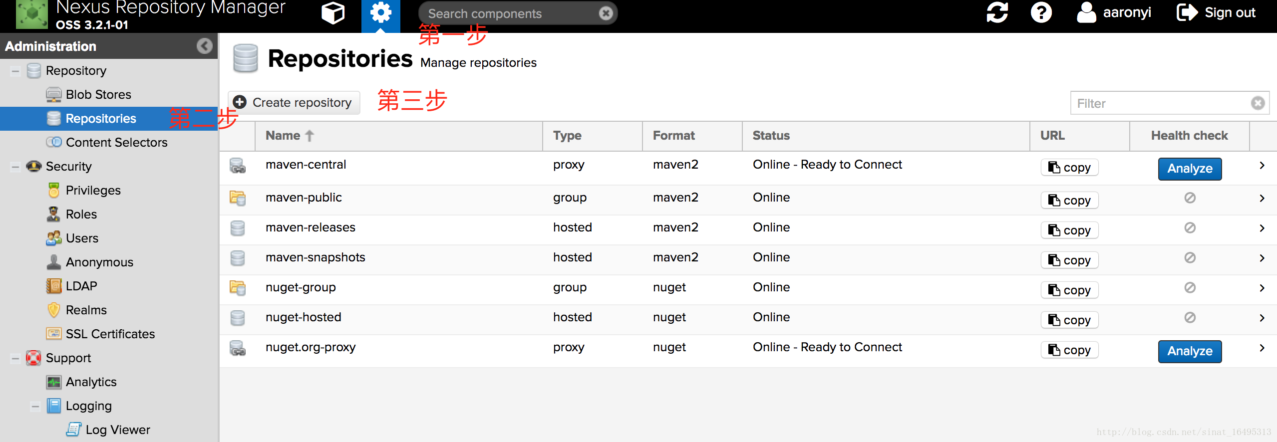1277x442 pixels.
Task: Click the Repository node database icon
Action: tap(34, 71)
